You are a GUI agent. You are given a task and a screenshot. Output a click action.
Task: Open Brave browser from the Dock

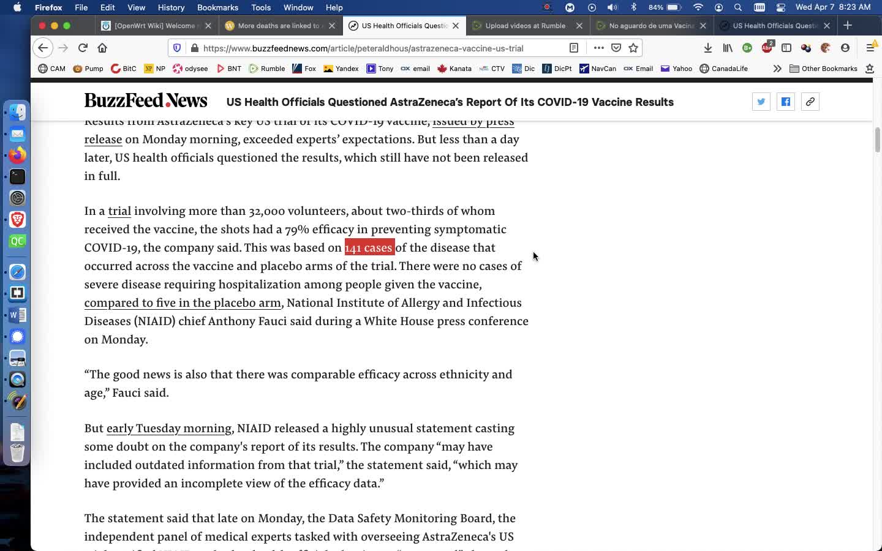[x=17, y=219]
